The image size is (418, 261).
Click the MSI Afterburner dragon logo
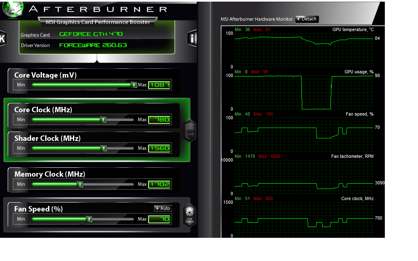coord(12,9)
